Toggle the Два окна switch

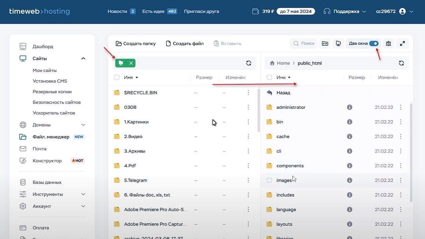(x=374, y=43)
